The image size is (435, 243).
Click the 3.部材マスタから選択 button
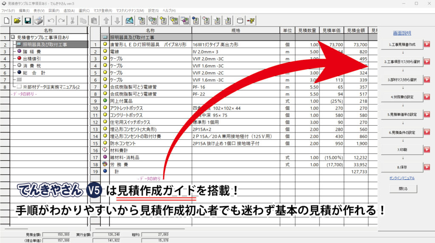tap(402, 79)
